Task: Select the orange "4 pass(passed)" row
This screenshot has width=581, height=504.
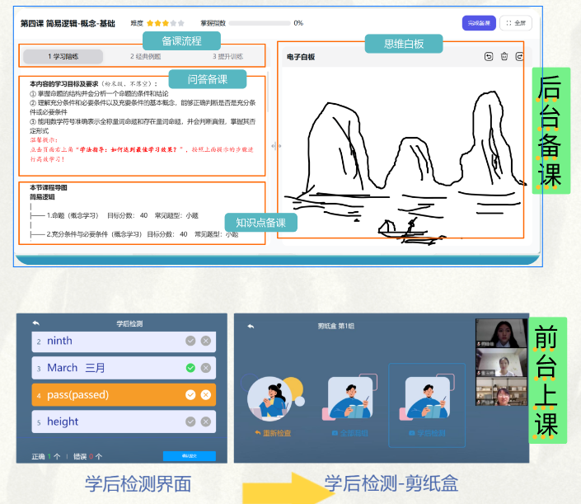Action: pyautogui.click(x=124, y=394)
